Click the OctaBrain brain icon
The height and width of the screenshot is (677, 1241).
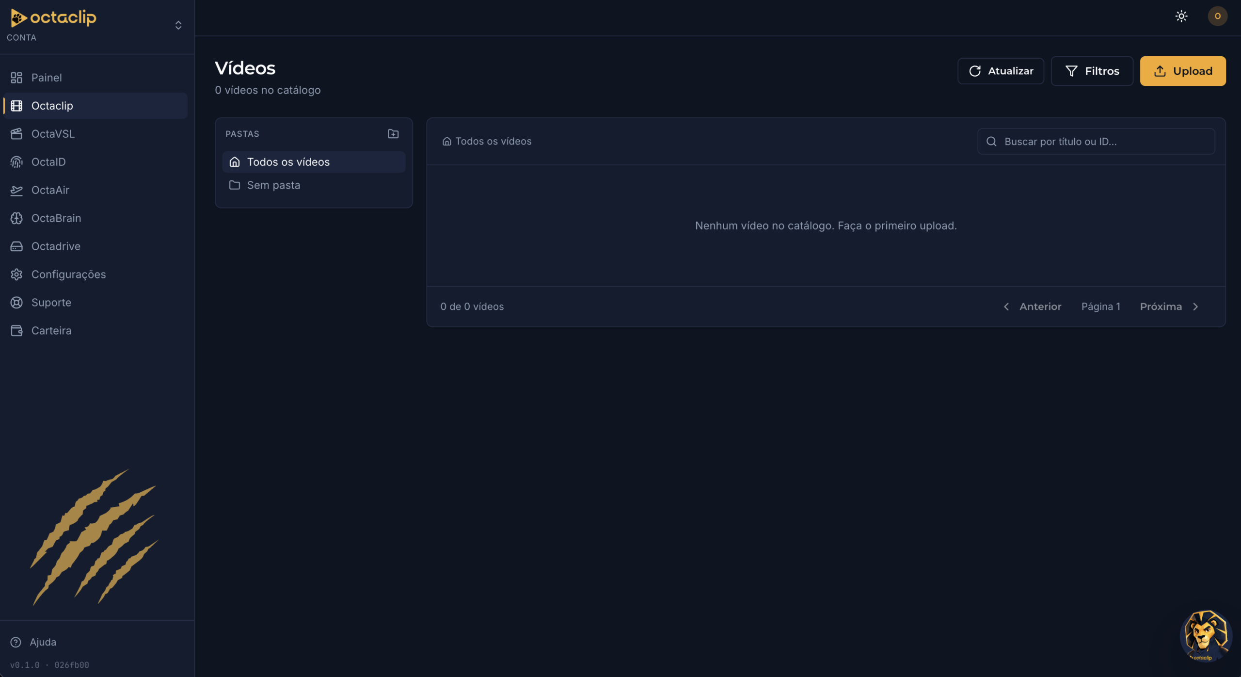(x=16, y=218)
